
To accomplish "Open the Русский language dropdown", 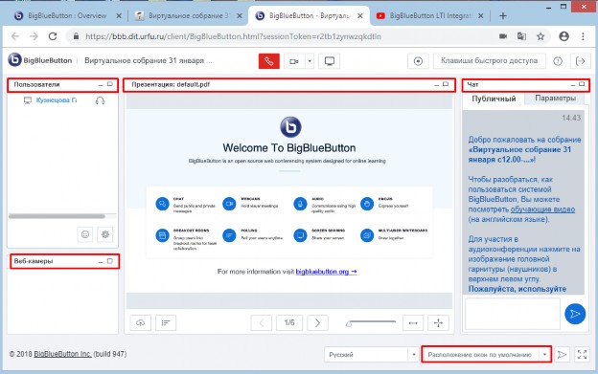I will click(x=372, y=355).
